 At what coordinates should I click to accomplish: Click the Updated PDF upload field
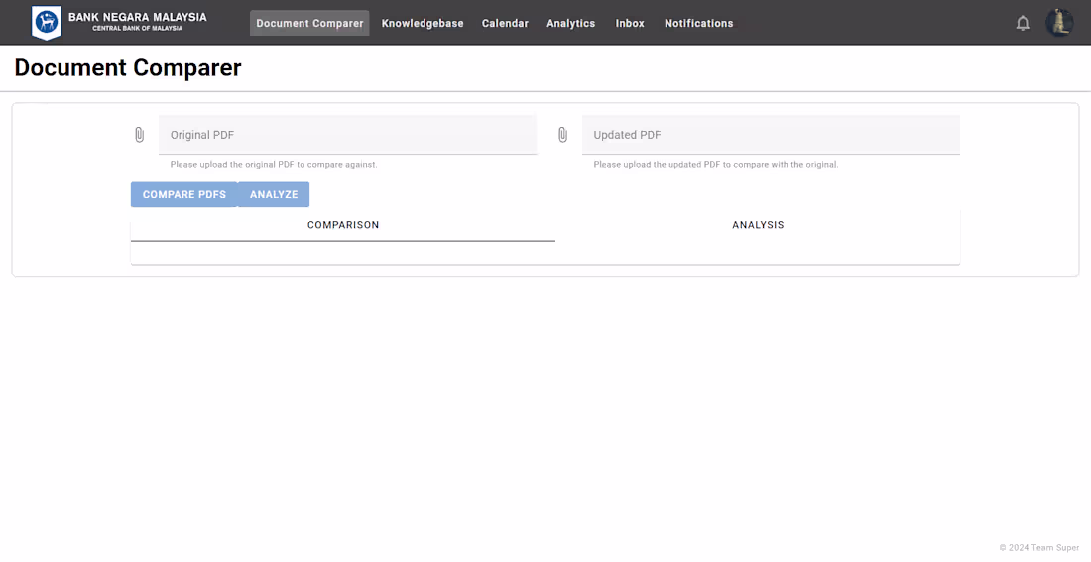[x=771, y=135]
